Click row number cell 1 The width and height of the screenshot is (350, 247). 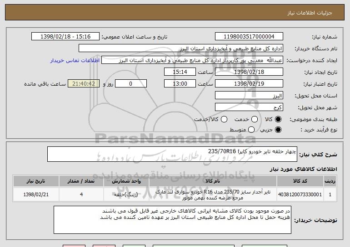click(330, 194)
